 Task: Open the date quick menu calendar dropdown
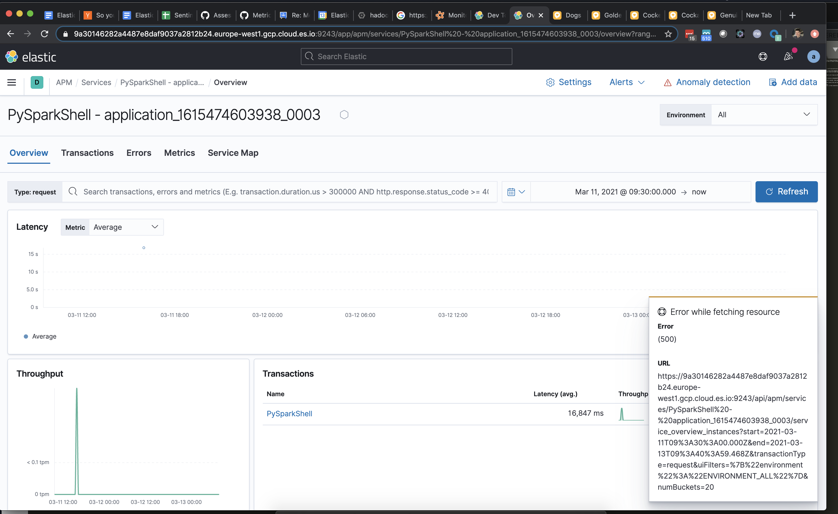(x=516, y=192)
